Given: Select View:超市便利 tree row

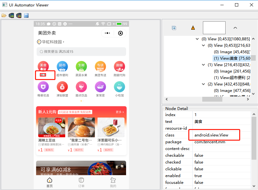Looking at the screenshot, I should tap(232, 78).
